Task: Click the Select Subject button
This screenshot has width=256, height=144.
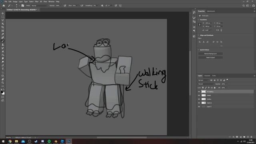Action: coord(210,58)
